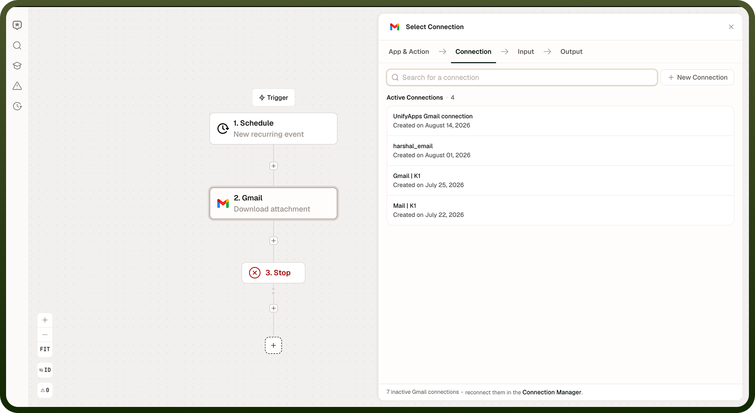755x413 pixels.
Task: Select the 1. Schedule step node
Action: pyautogui.click(x=273, y=128)
